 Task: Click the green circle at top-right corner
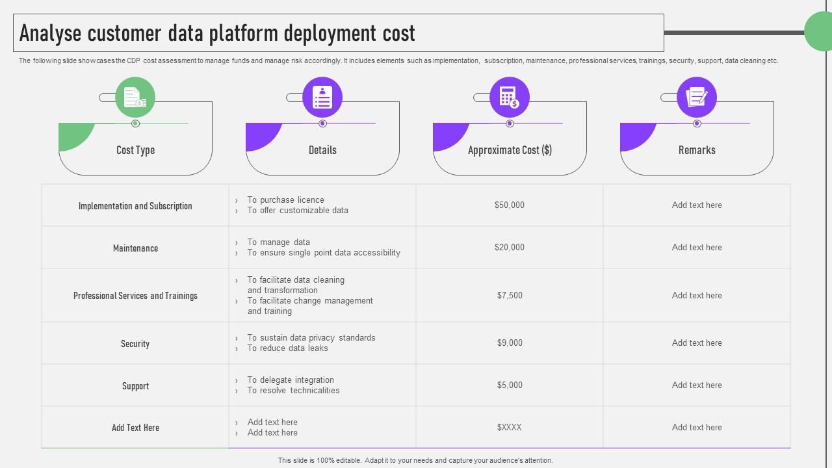pyautogui.click(x=820, y=31)
